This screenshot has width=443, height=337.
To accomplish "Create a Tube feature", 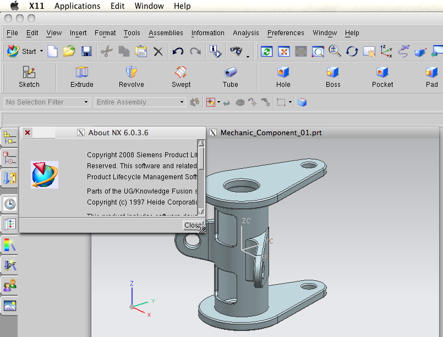I will (230, 76).
